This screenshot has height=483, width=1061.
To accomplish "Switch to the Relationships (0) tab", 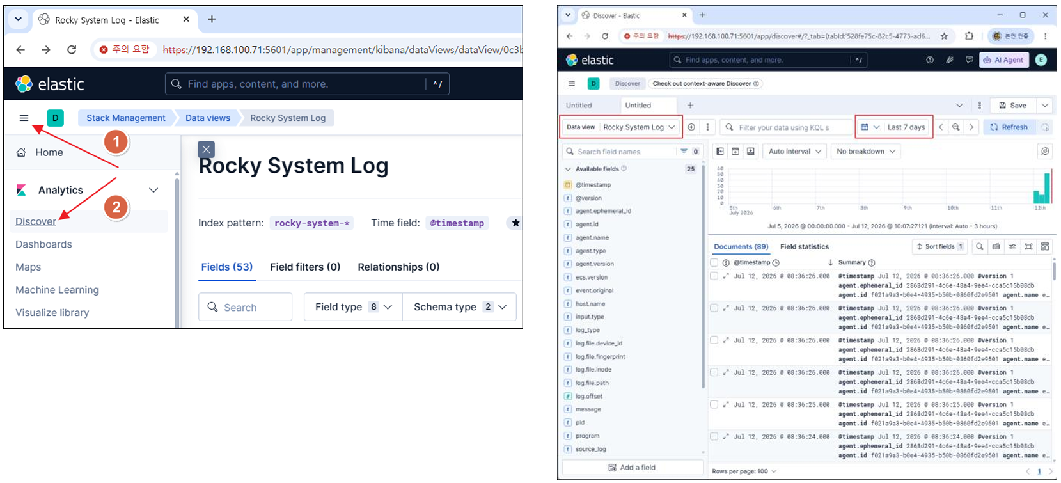I will point(398,267).
